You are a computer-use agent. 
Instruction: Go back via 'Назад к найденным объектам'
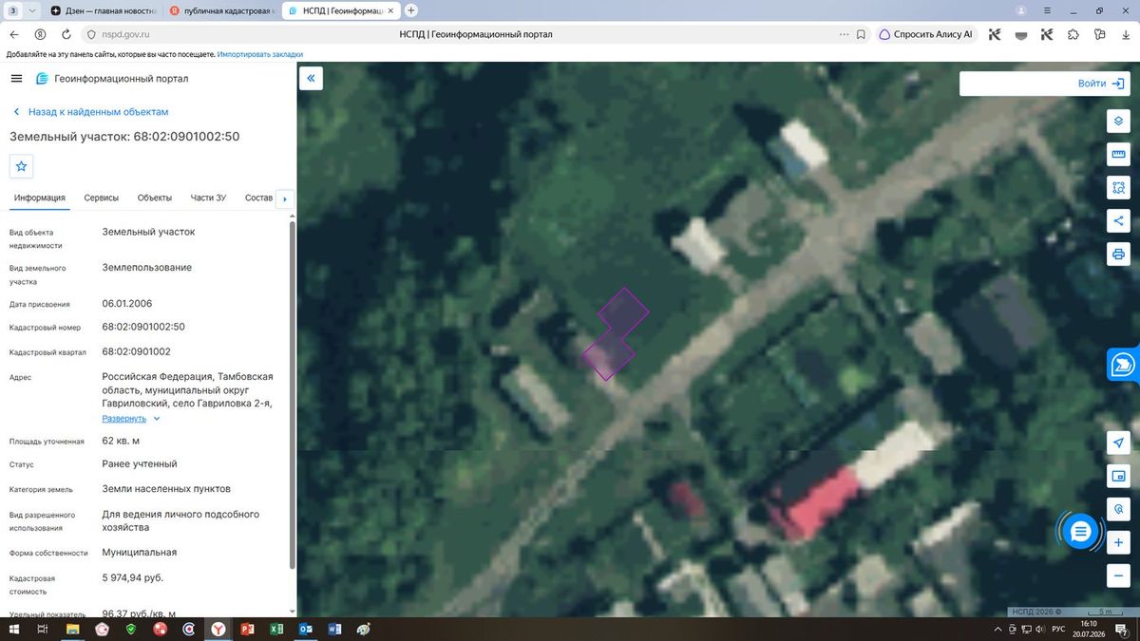coord(90,112)
